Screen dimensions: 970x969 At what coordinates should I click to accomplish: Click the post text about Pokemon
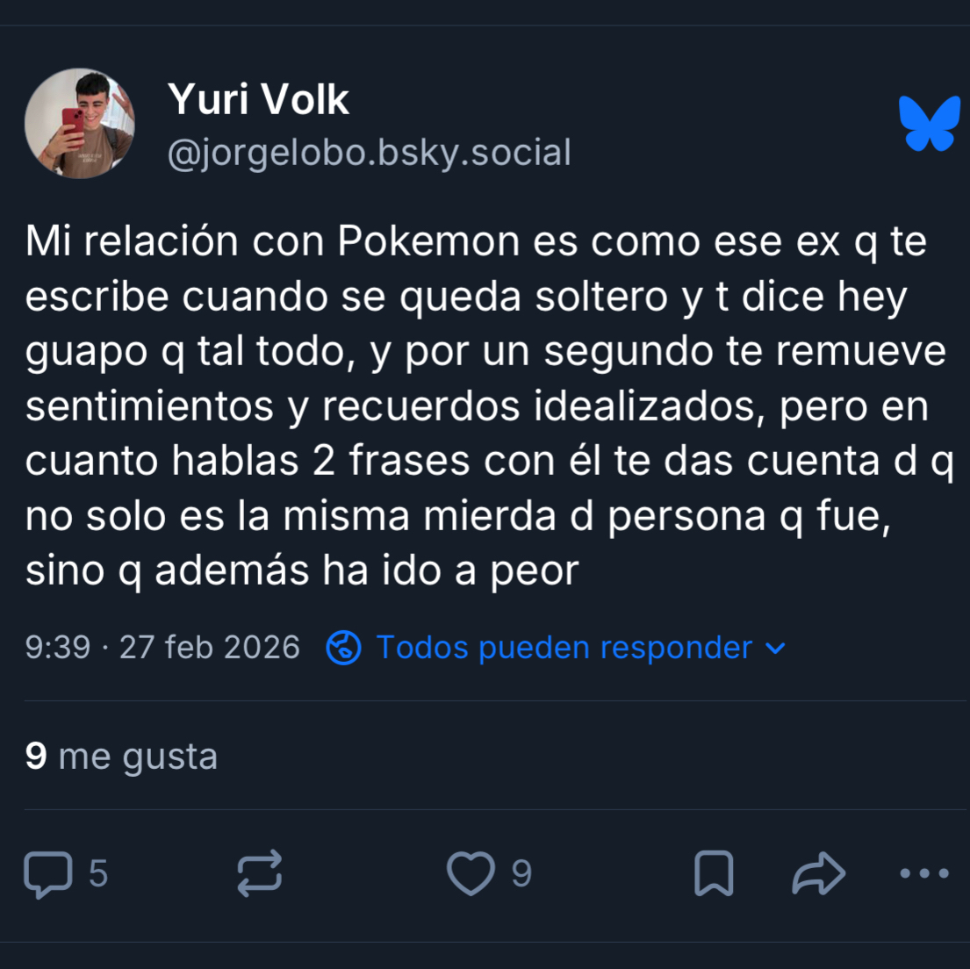[x=489, y=406]
